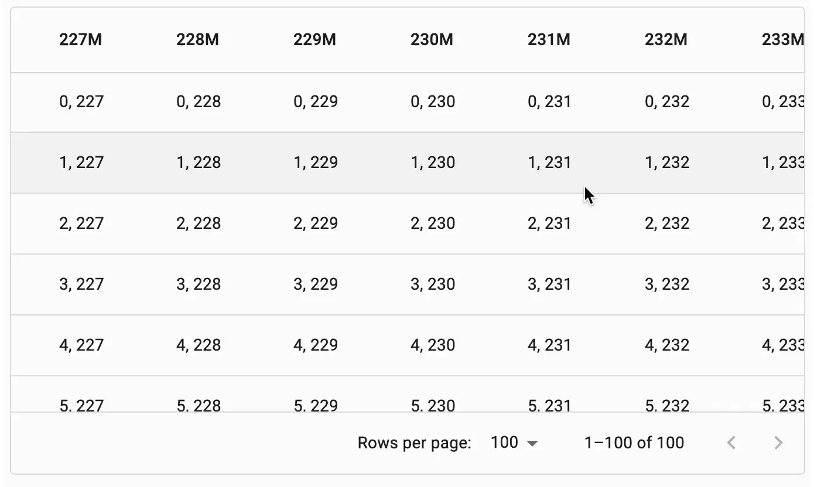814x487 pixels.
Task: Click cell 3, 228
Action: point(199,284)
